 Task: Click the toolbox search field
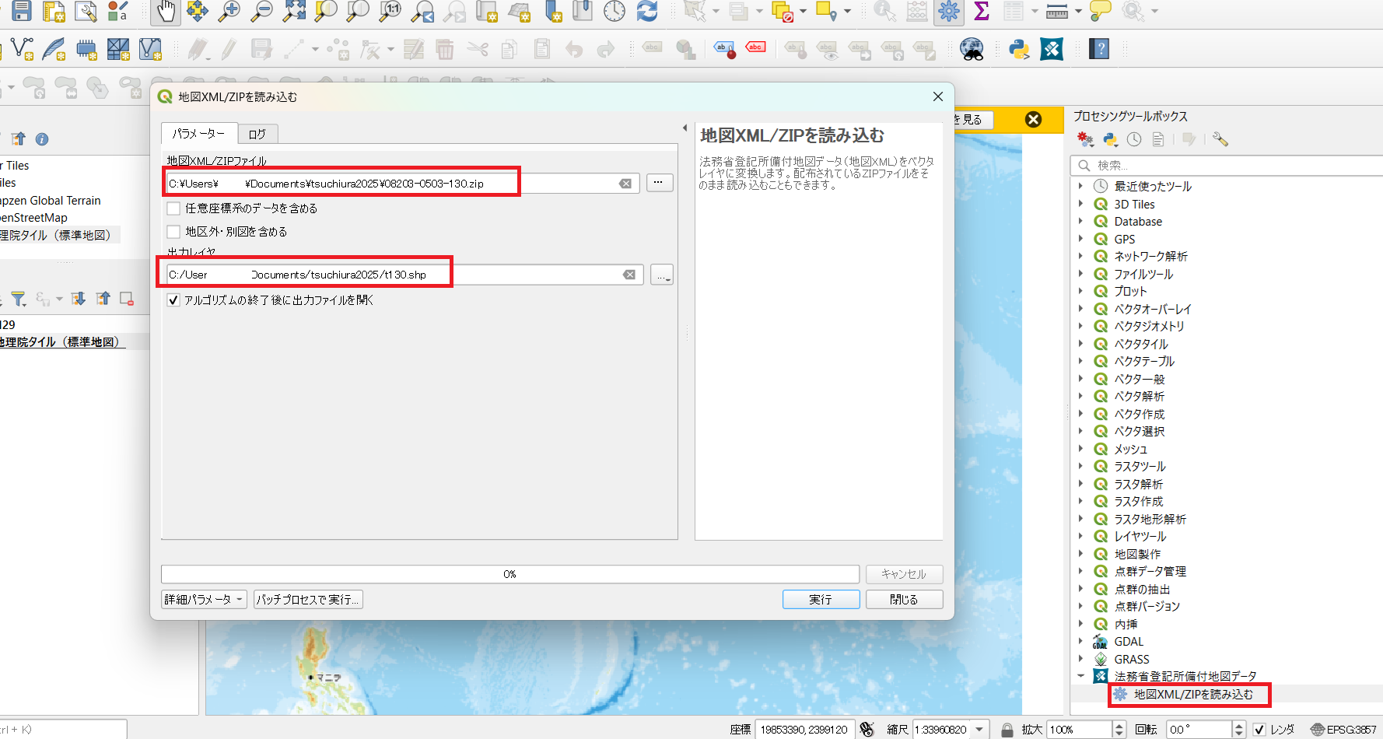point(1226,165)
